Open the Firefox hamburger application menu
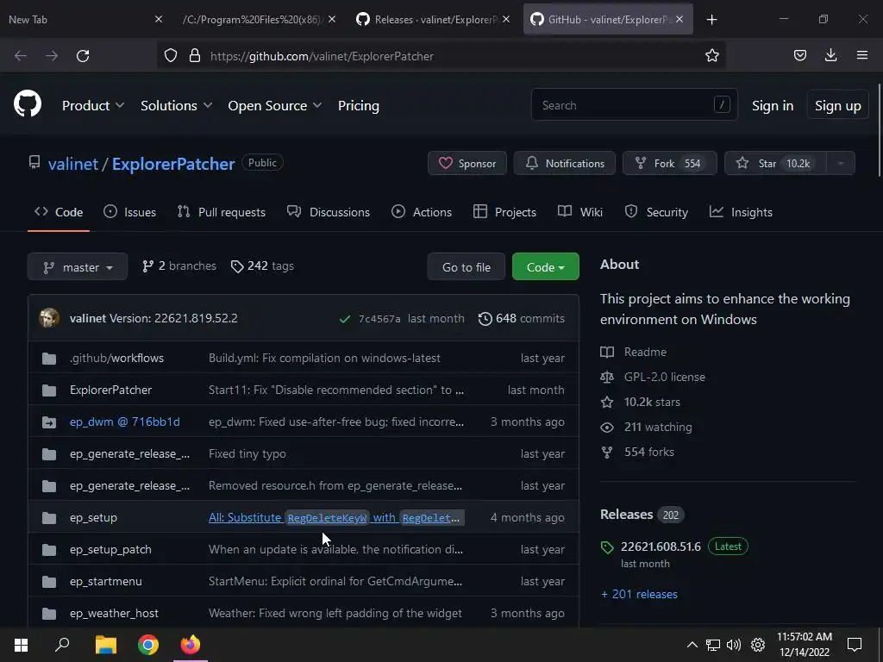The width and height of the screenshot is (883, 662). pos(861,55)
